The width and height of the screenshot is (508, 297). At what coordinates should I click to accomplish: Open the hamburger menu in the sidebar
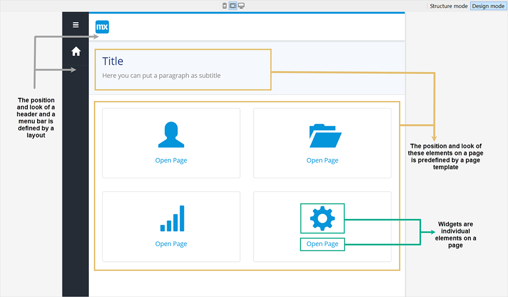click(x=75, y=25)
